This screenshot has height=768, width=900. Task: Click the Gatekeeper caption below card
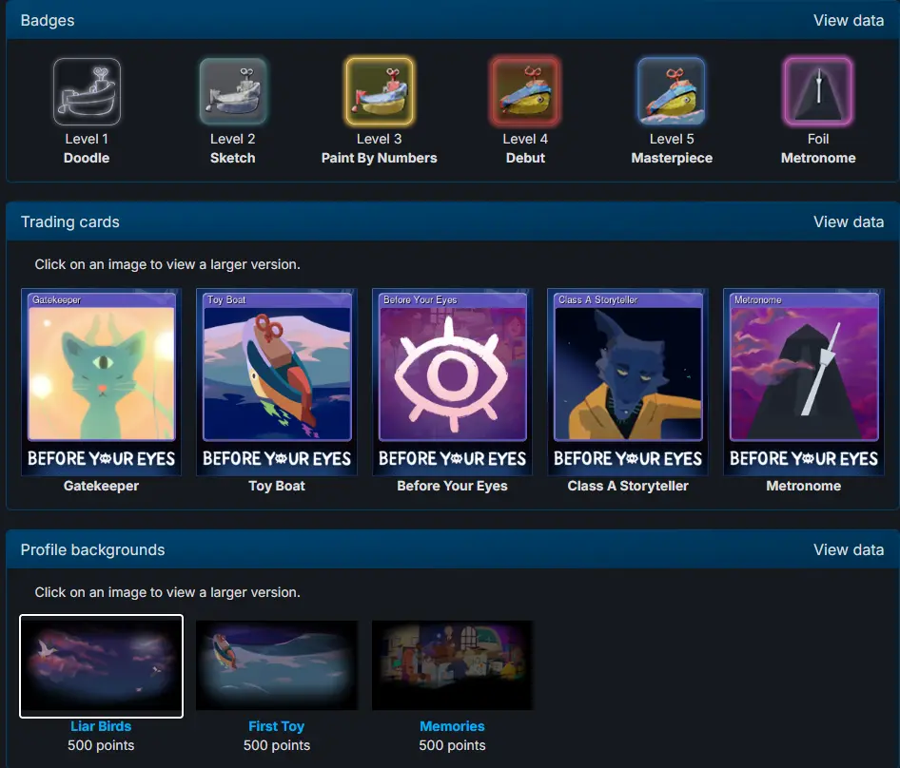(x=102, y=486)
